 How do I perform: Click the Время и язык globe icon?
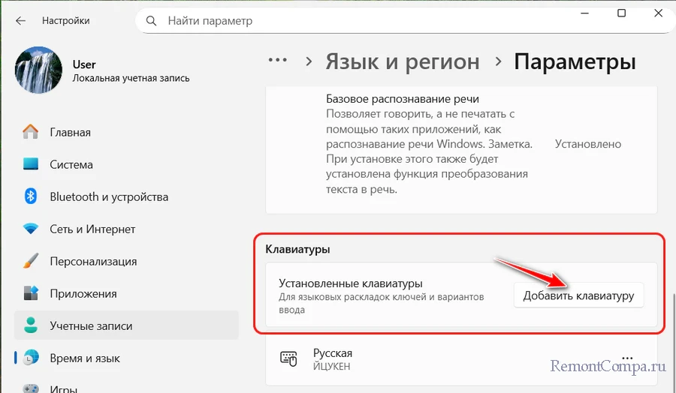(x=31, y=358)
